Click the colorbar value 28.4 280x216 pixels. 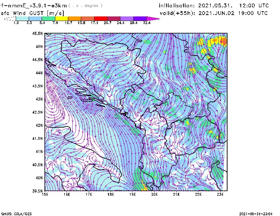pyautogui.click(x=134, y=23)
